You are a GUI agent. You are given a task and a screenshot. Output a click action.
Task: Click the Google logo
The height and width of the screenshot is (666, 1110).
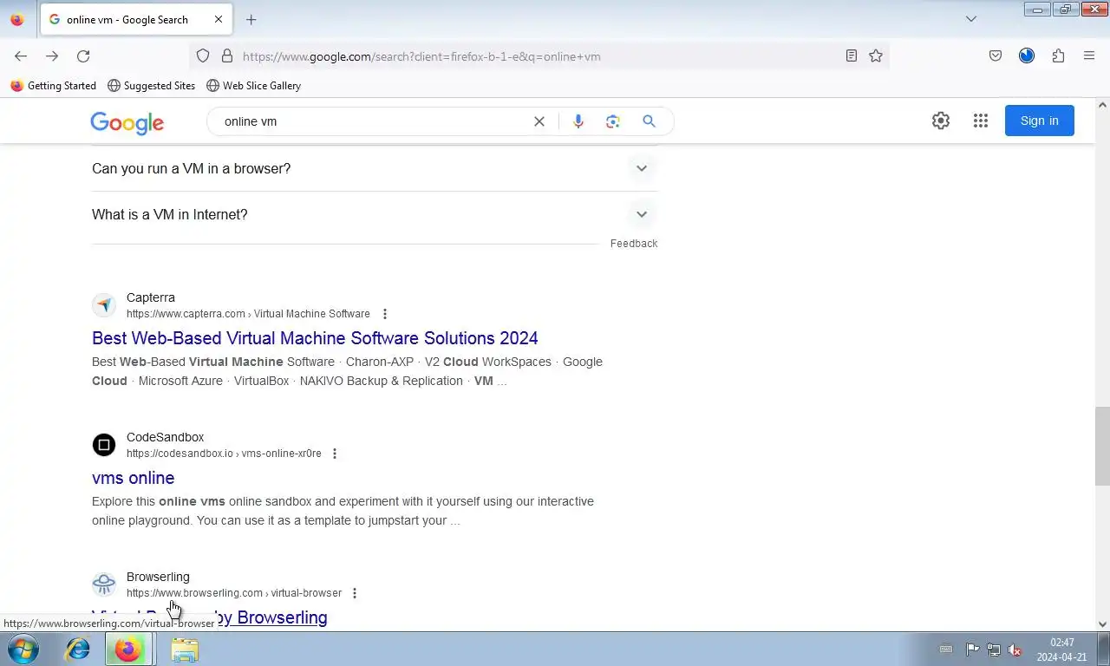click(127, 123)
